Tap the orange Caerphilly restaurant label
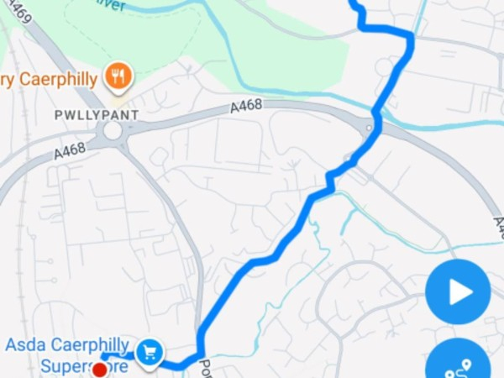Viewport: 504px width, 378px height. pyautogui.click(x=48, y=80)
